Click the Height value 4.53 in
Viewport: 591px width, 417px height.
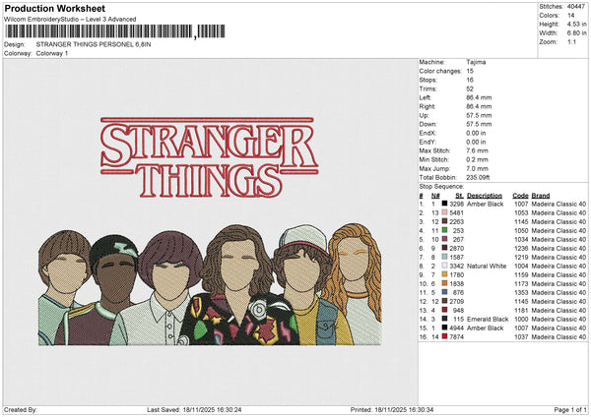pyautogui.click(x=576, y=24)
